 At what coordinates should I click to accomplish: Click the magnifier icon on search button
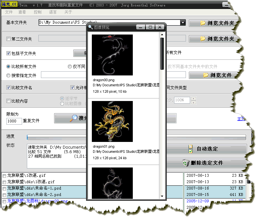click(x=74, y=118)
